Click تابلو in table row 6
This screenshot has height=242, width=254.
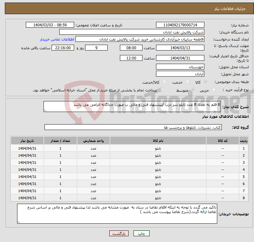coord(158,184)
